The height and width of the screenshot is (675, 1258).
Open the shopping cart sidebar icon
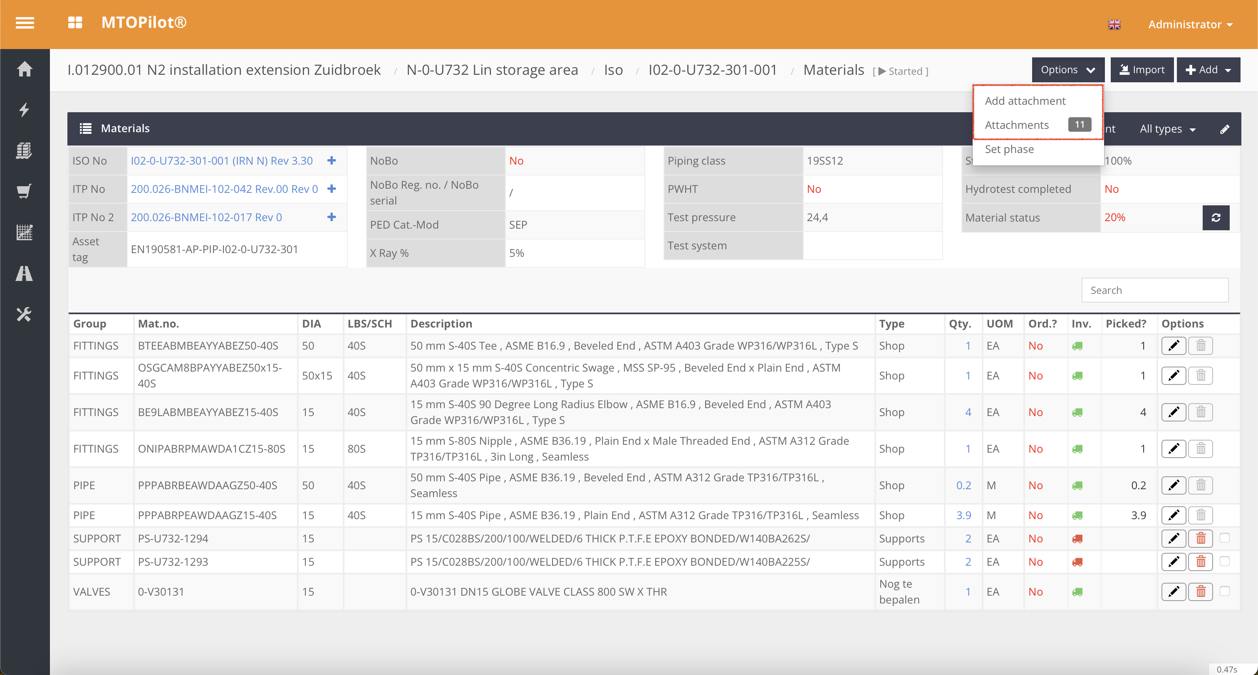[x=25, y=191]
